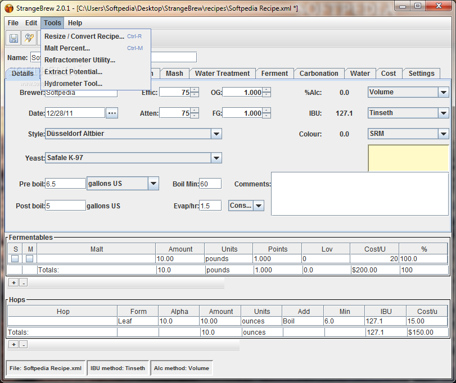Decrease Effic value with down arrow
This screenshot has height=383, width=456.
195,95
